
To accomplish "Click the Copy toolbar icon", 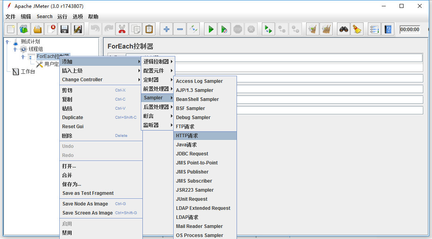I will coord(136,29).
